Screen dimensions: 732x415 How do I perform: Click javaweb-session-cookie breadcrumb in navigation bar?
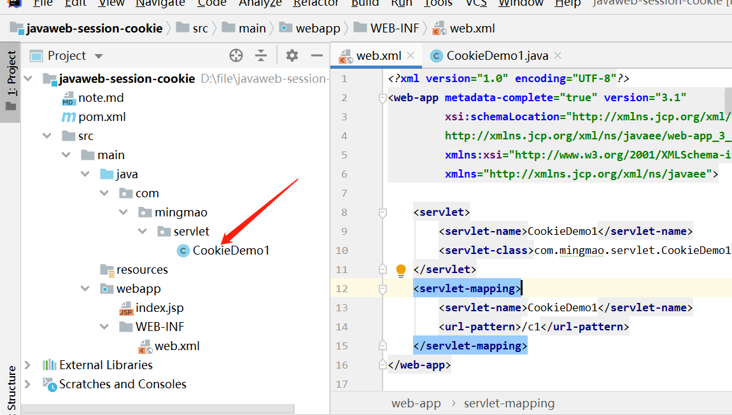pos(87,29)
